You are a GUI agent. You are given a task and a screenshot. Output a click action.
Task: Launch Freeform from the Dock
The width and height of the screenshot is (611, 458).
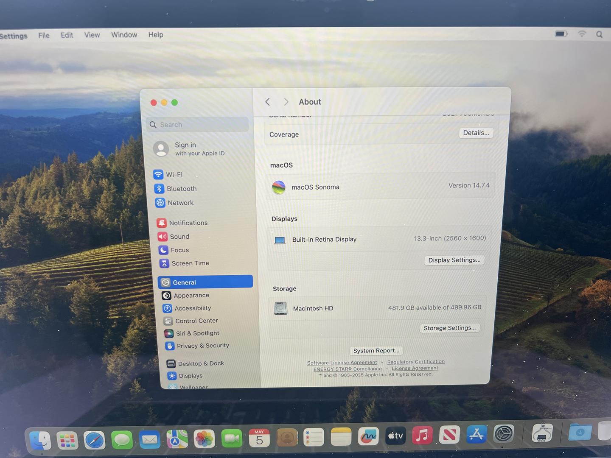pos(368,436)
